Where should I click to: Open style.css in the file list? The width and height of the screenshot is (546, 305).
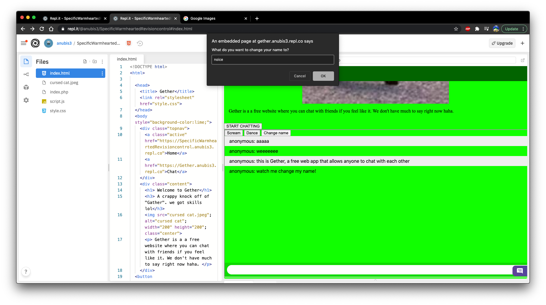click(58, 111)
